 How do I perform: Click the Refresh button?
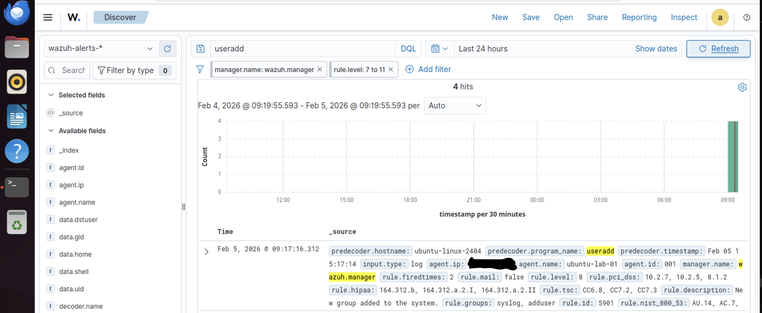(x=718, y=48)
